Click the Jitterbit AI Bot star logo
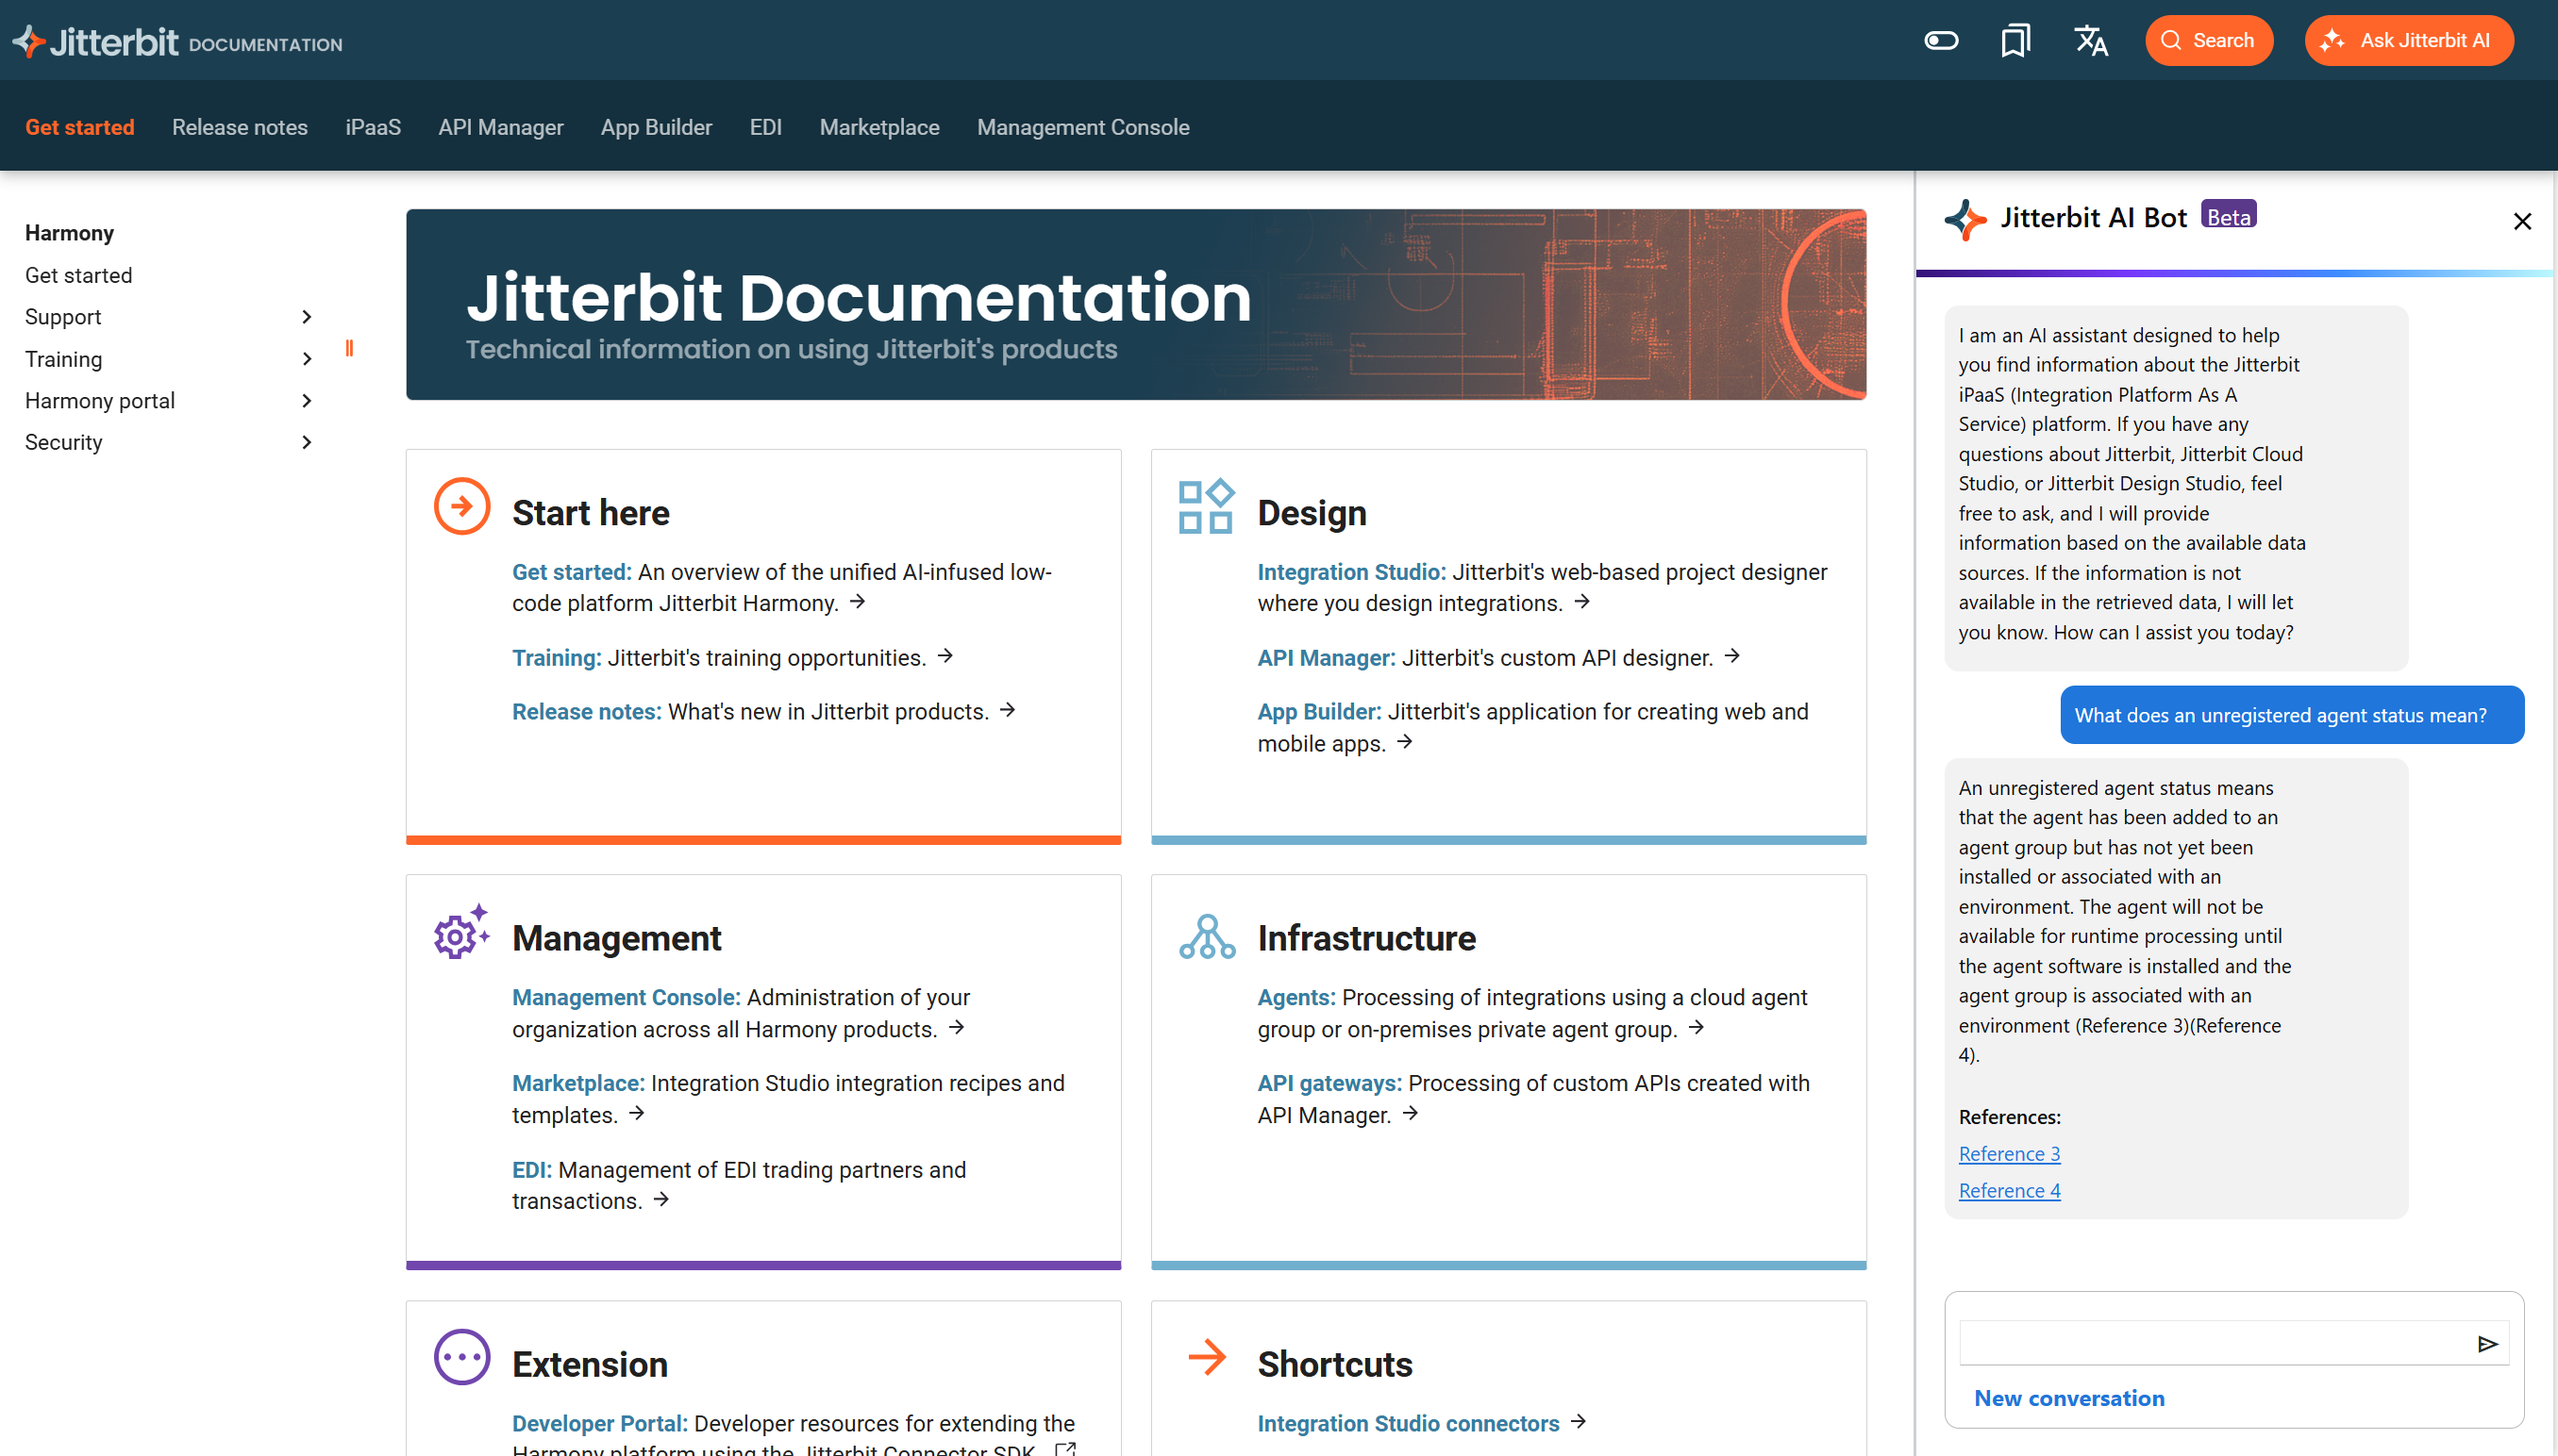2558x1456 pixels. click(x=1964, y=219)
